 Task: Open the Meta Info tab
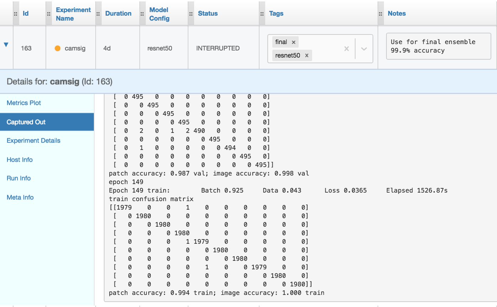point(47,197)
